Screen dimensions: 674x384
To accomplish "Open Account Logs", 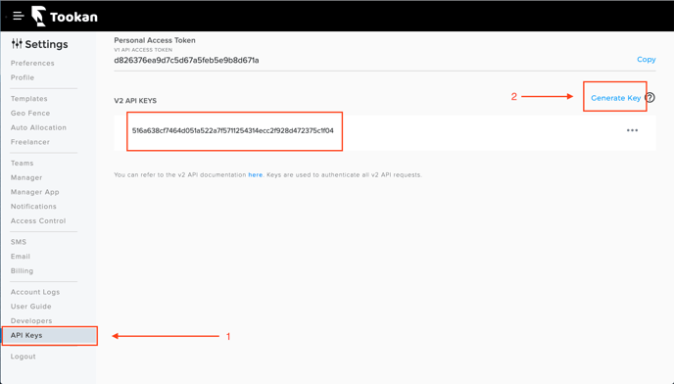I will (x=35, y=292).
